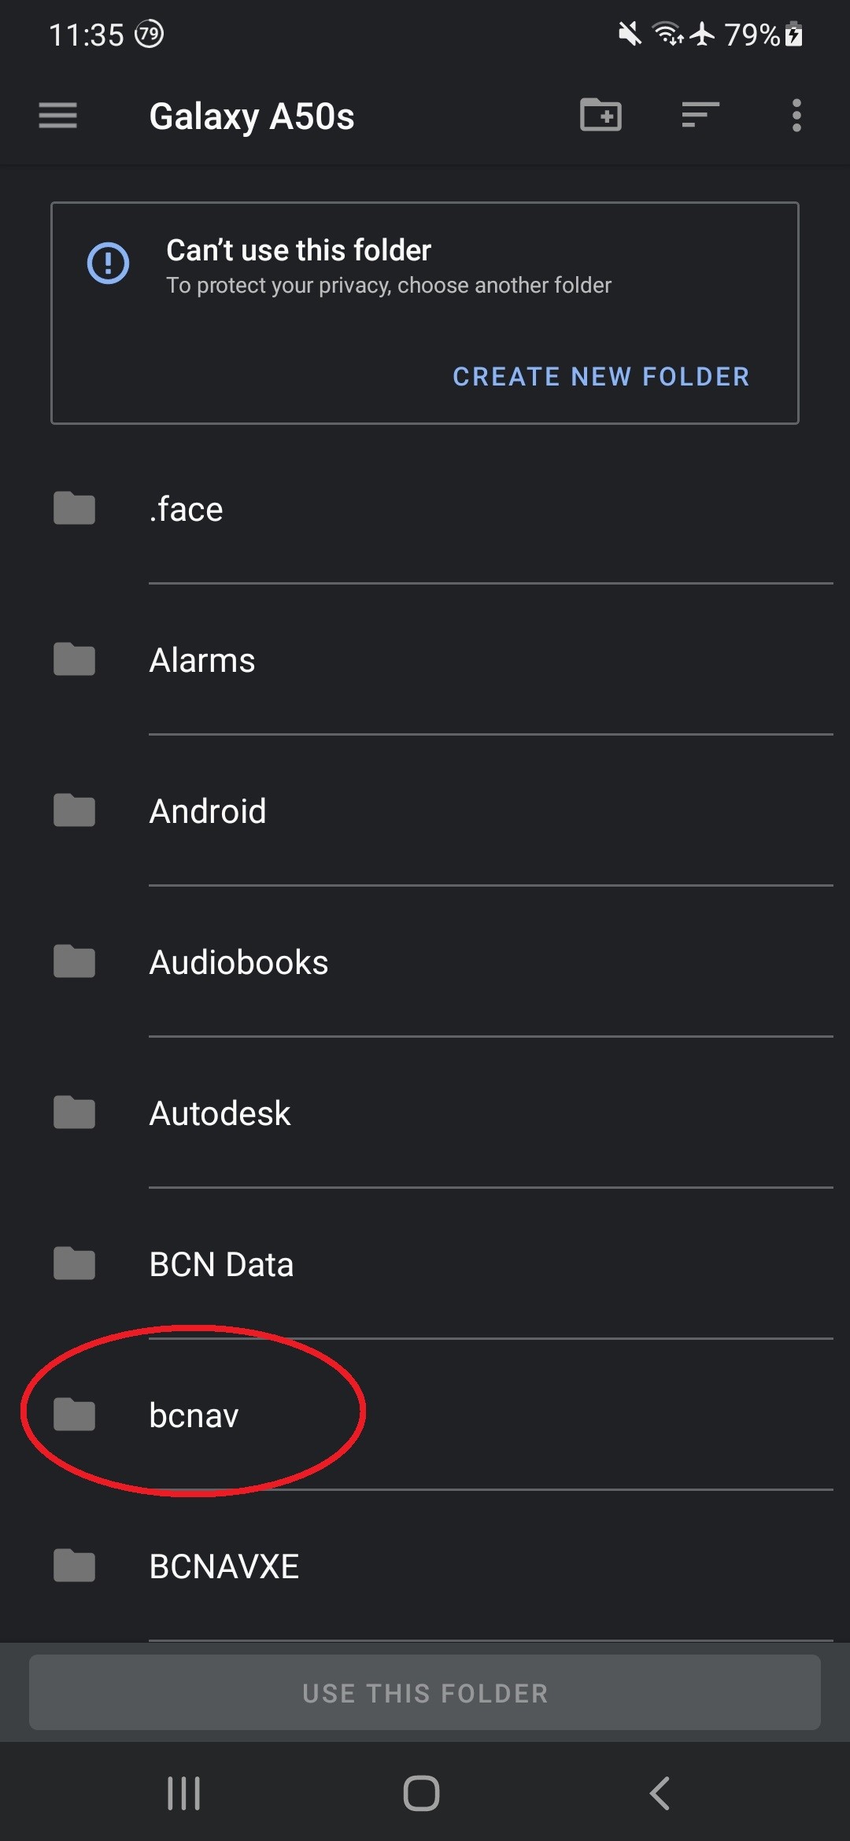Open the Alarms folder
The width and height of the screenshot is (850, 1841).
[x=202, y=660]
